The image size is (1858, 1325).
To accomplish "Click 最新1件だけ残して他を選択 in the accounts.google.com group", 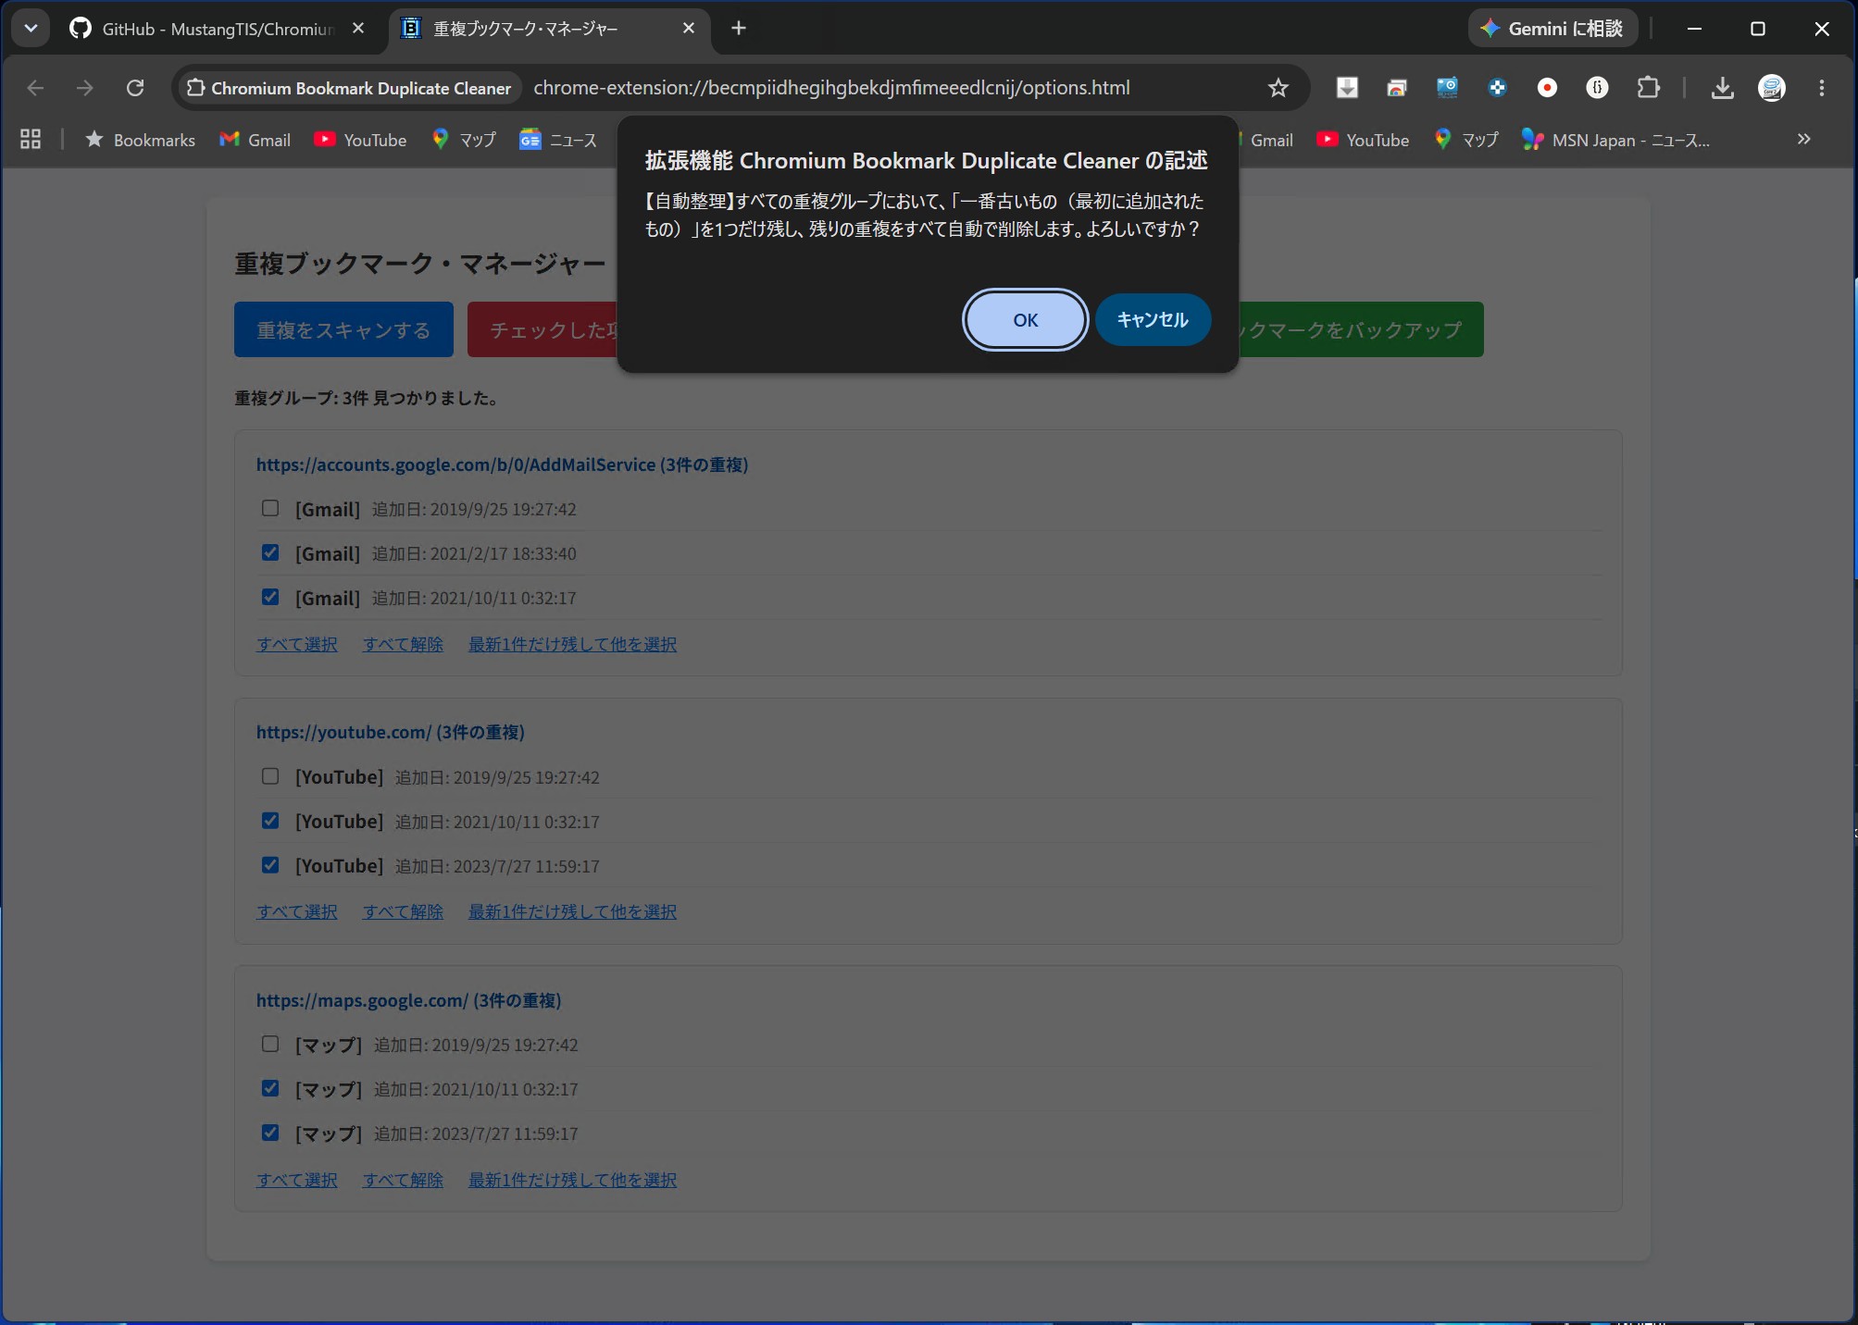I will (572, 644).
